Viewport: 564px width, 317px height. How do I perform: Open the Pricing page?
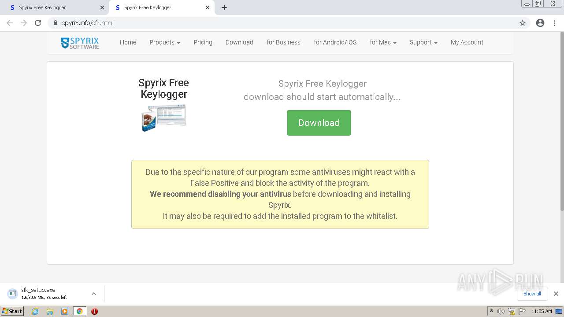[x=203, y=43]
